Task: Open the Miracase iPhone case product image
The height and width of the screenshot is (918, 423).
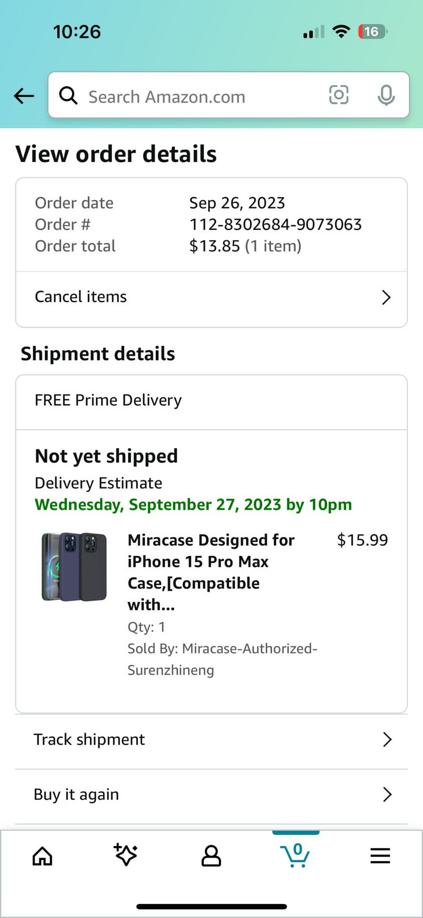Action: pos(74,567)
